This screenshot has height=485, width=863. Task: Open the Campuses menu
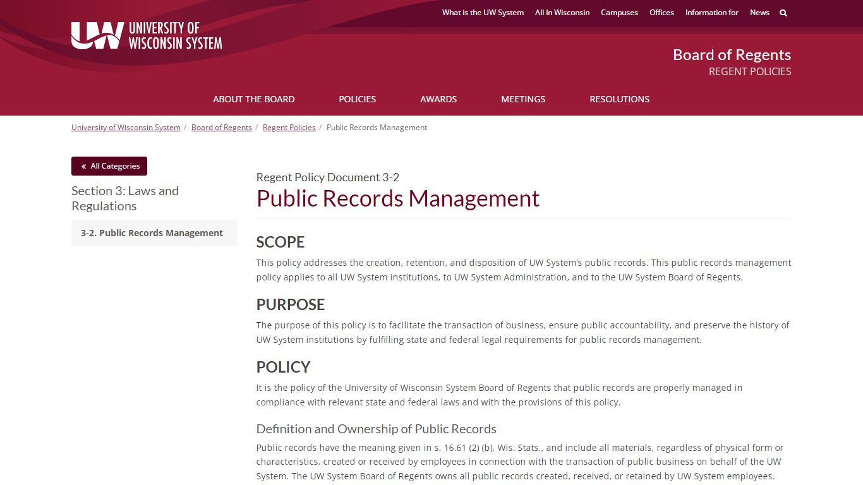tap(619, 13)
